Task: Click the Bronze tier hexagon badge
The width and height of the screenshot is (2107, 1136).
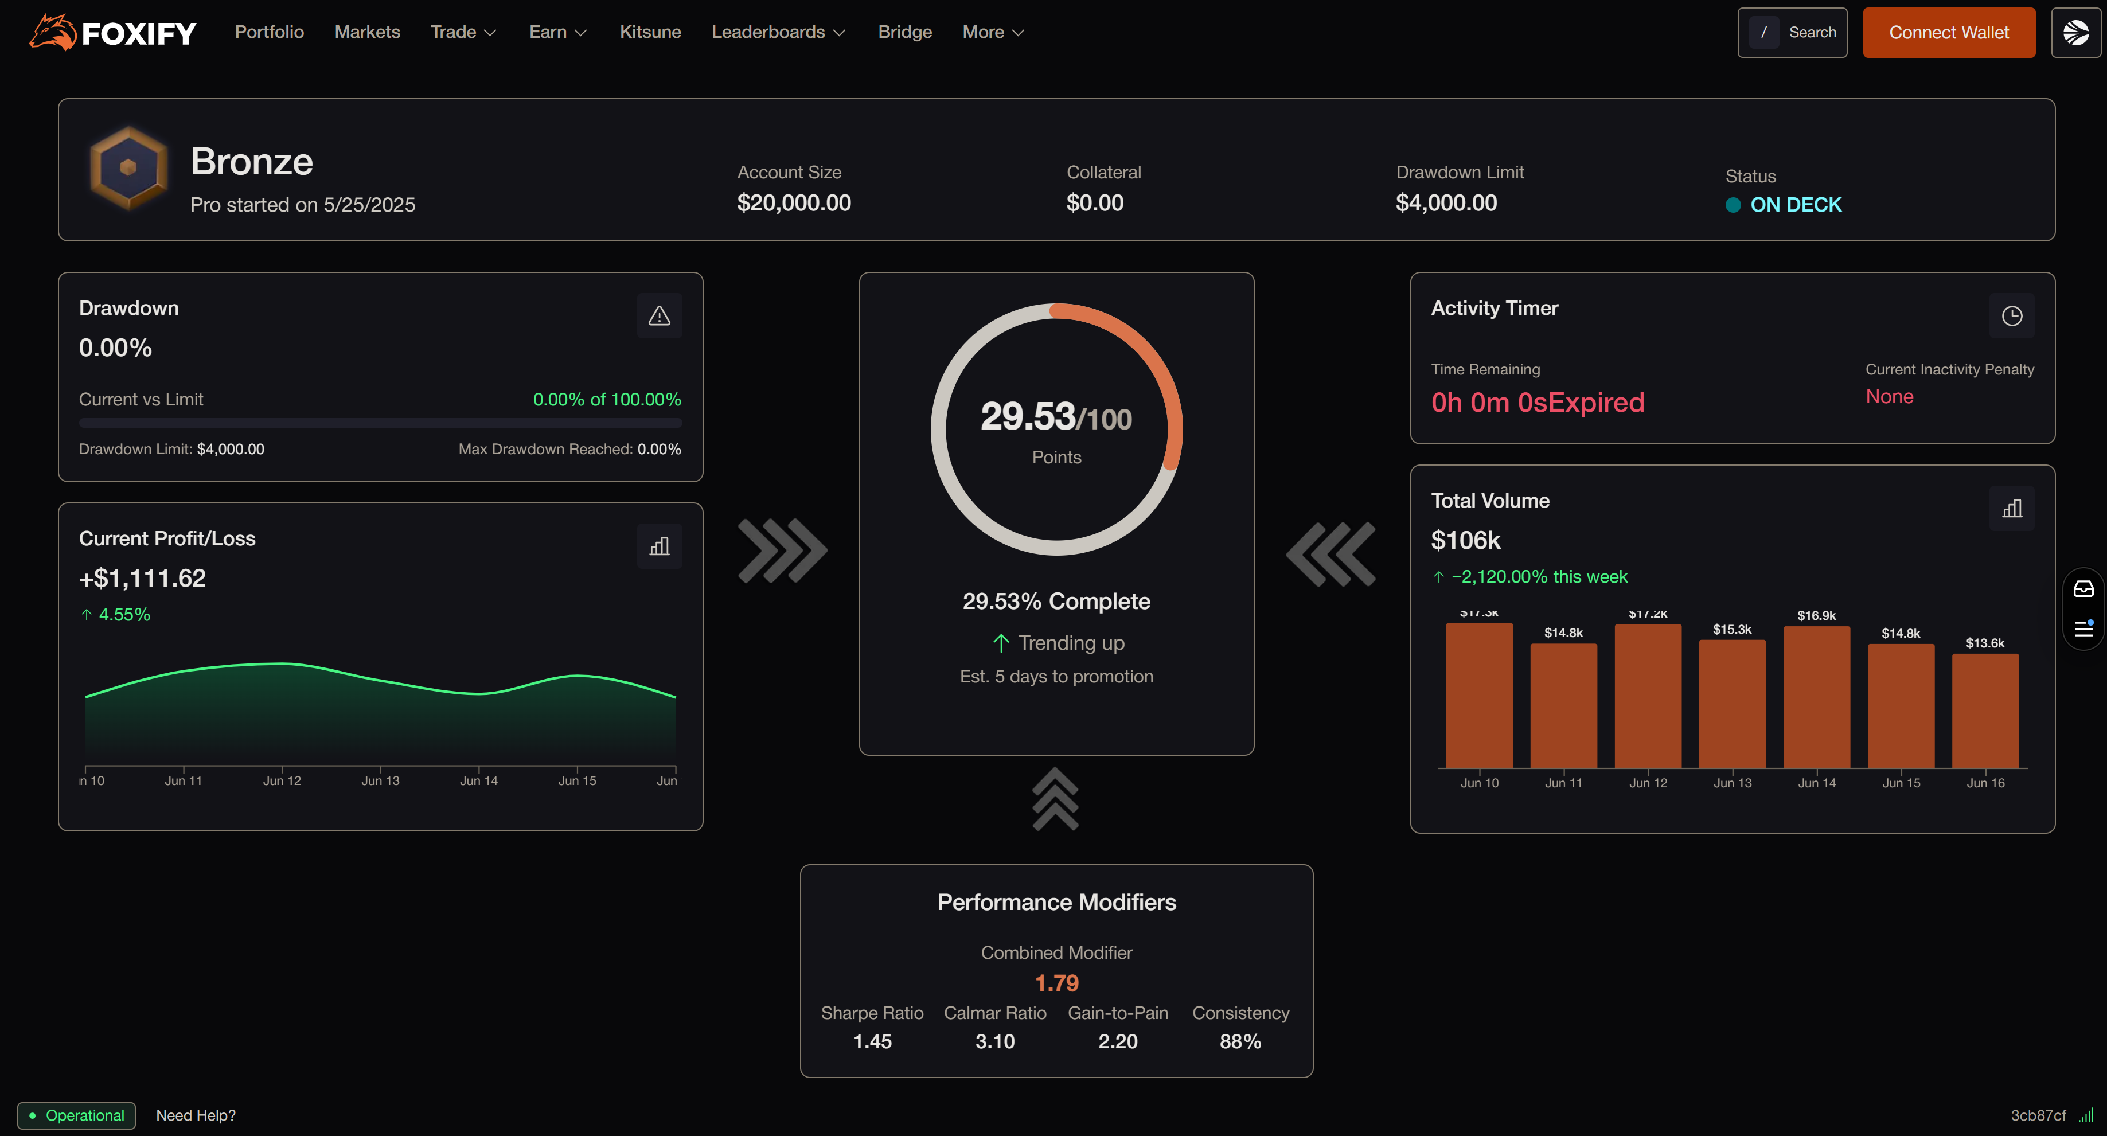Action: point(128,167)
